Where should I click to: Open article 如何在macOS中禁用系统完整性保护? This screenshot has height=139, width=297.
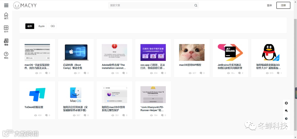[114, 109]
